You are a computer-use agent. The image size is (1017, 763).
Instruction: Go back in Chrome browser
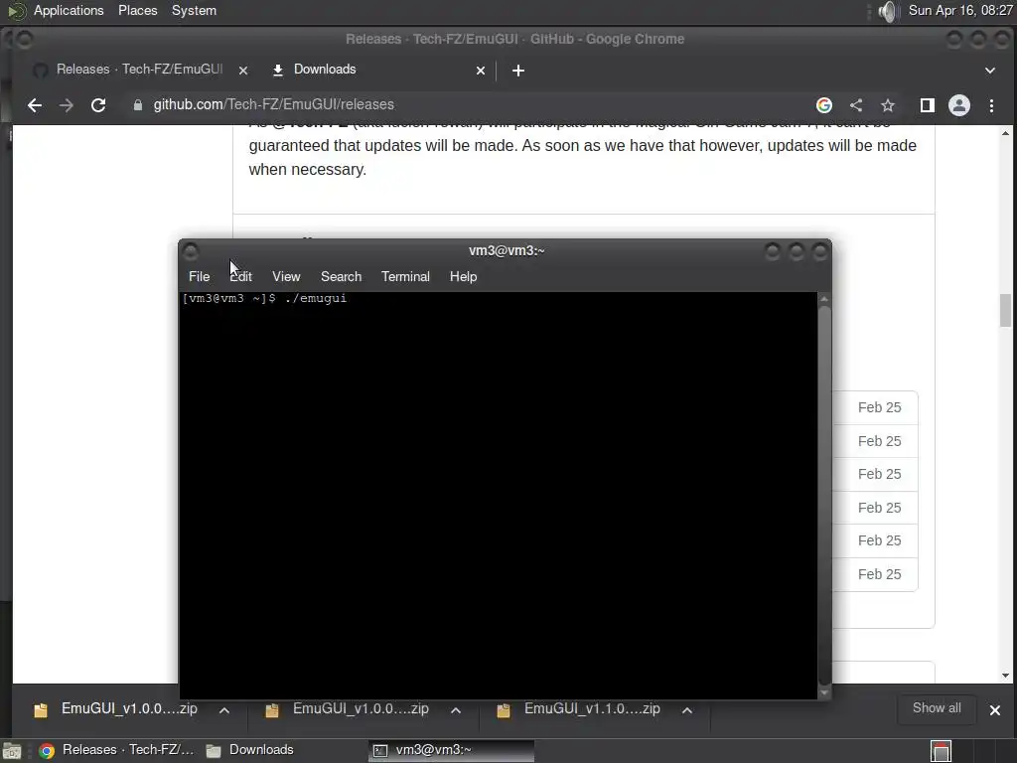pos(35,105)
